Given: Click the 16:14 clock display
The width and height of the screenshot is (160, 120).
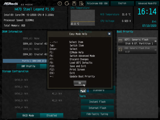Looking at the screenshot, I should coord(147,11).
